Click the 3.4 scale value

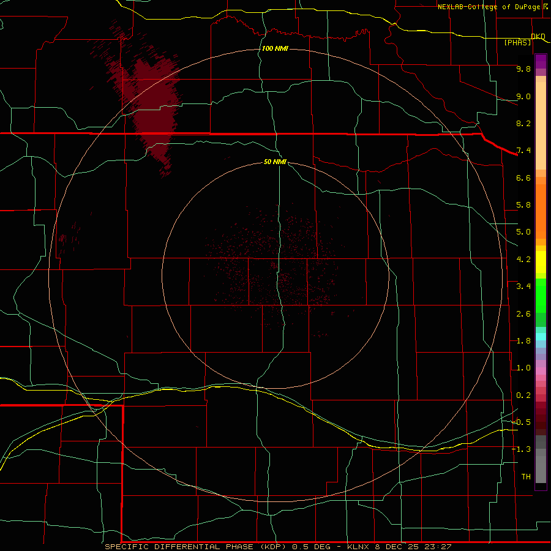523,287
